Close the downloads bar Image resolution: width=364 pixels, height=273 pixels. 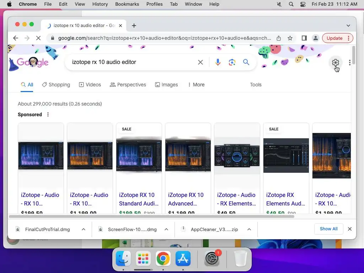350,229
